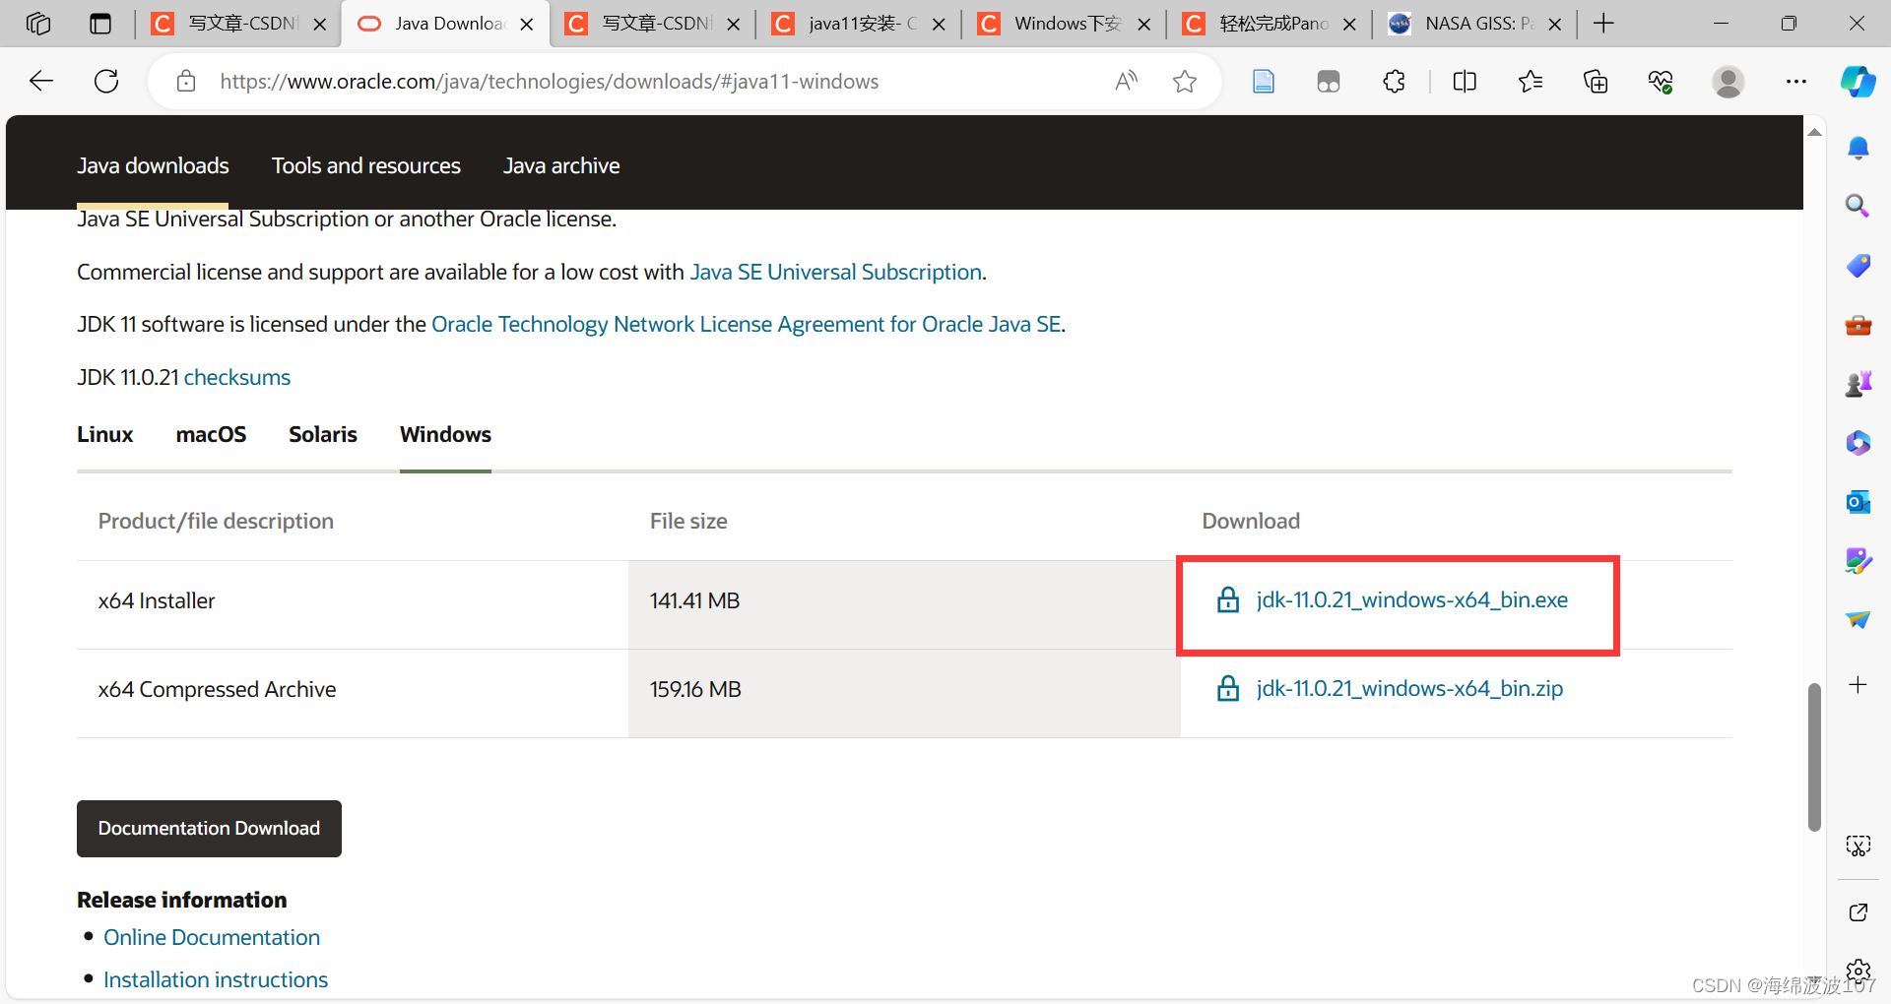Open sidebar paper plane Drop icon
1891x1004 pixels.
tap(1858, 619)
